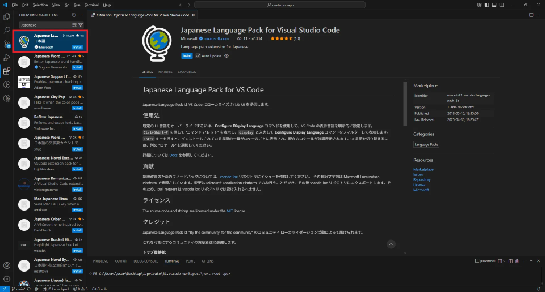Split the terminal pane icon
545x292 pixels.
click(510, 261)
